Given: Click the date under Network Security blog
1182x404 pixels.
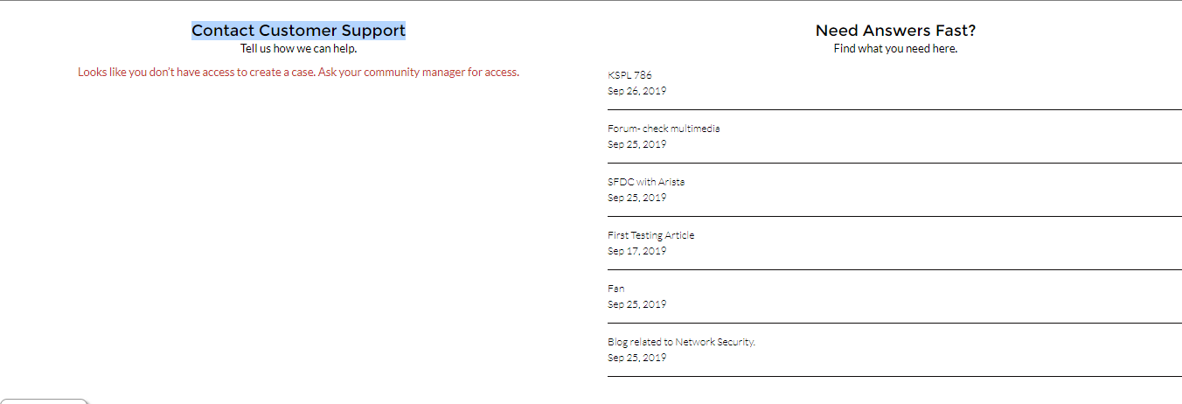Looking at the screenshot, I should tap(636, 358).
